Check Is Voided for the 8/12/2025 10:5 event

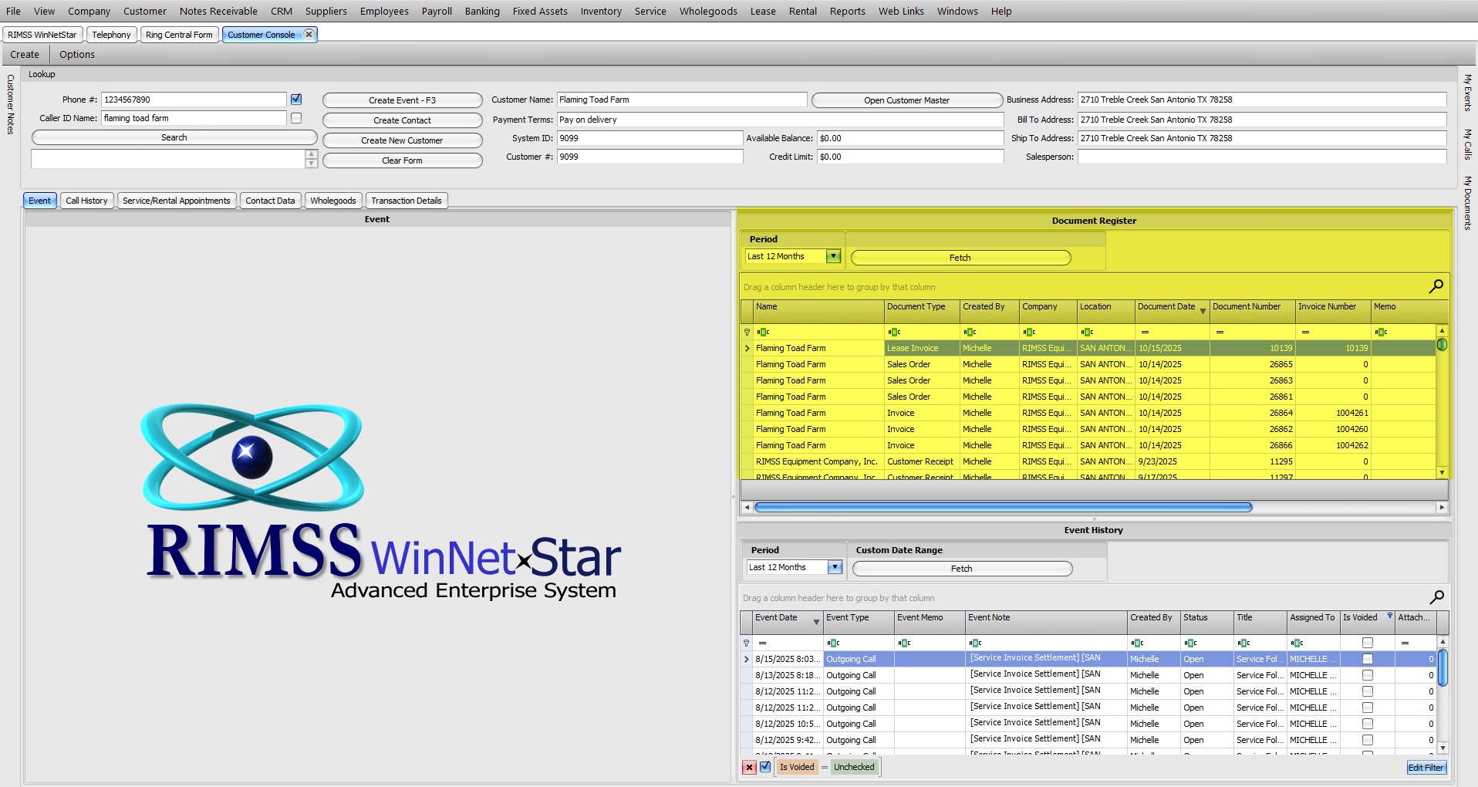[1368, 724]
